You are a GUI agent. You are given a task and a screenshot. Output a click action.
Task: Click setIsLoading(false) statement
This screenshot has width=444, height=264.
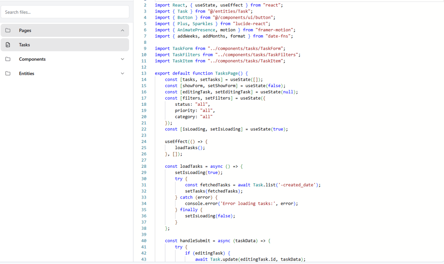click(x=210, y=216)
